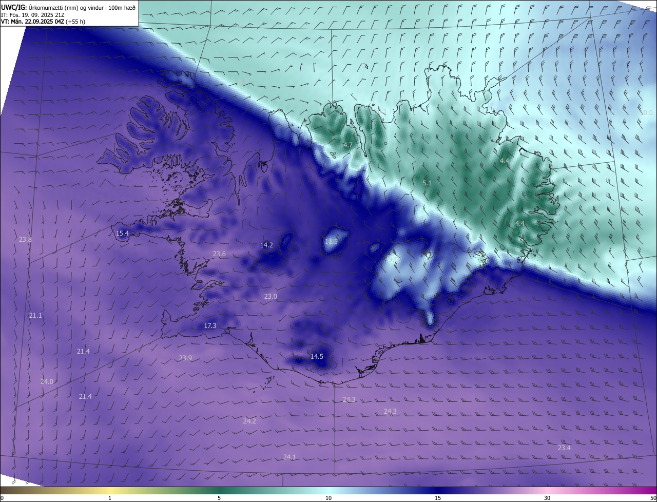This screenshot has height=502, width=657.
Task: Click the '15' tick on the color scale
Action: tap(438, 498)
